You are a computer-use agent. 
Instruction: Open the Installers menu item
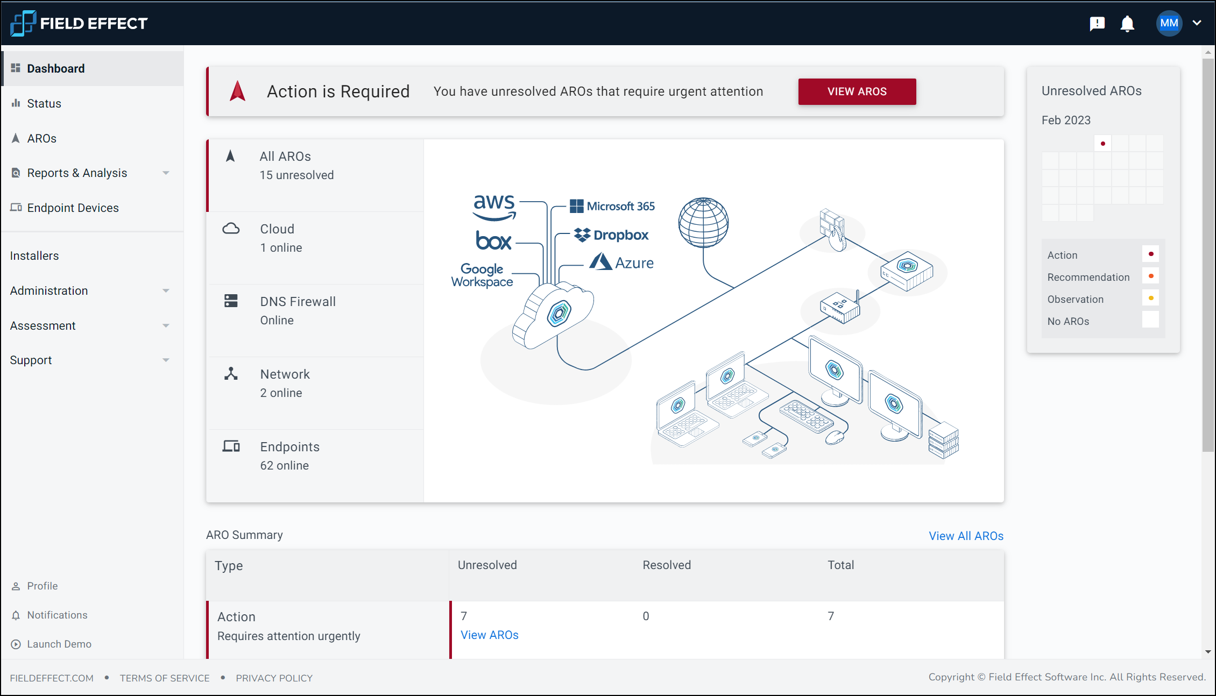click(x=34, y=255)
